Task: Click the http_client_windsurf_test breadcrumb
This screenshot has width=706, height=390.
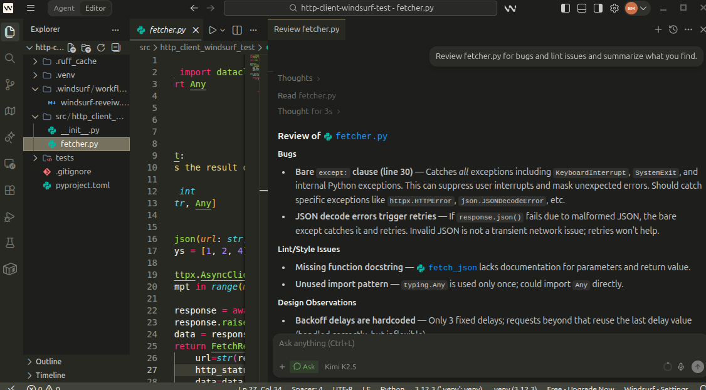Action: coord(208,47)
